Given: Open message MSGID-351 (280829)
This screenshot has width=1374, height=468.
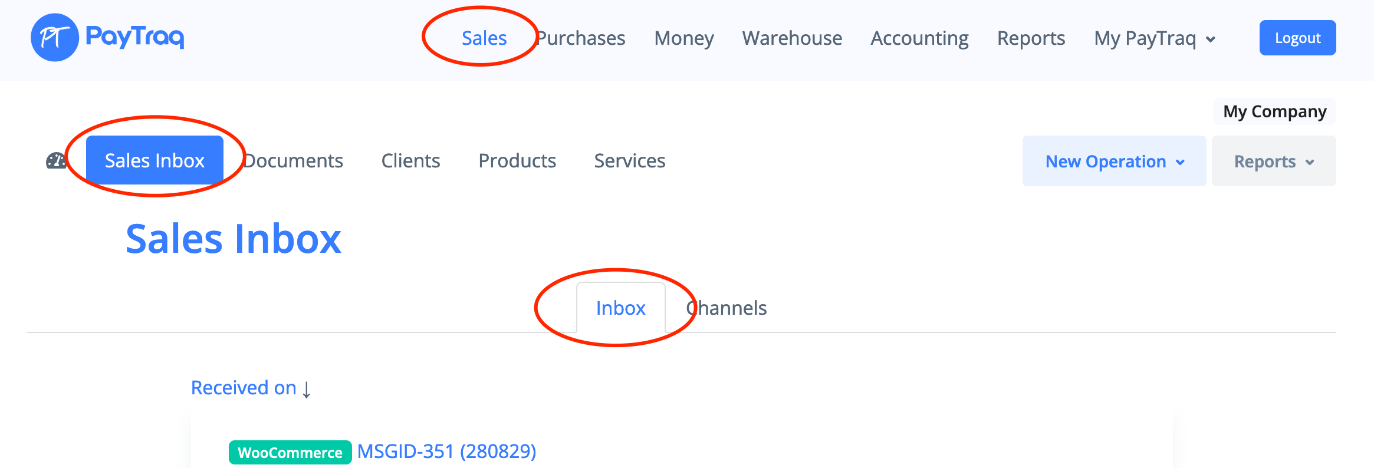Looking at the screenshot, I should (446, 451).
